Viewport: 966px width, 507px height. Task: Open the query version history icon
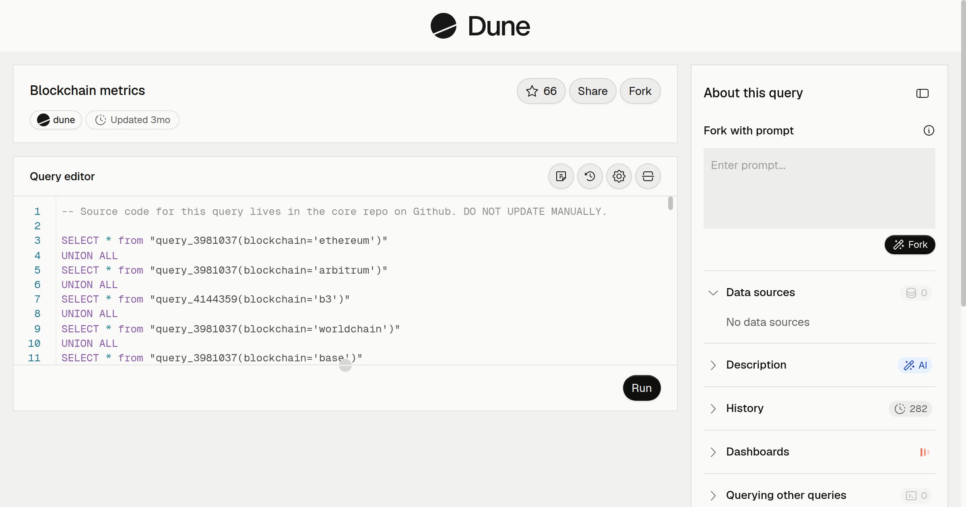[x=590, y=176]
